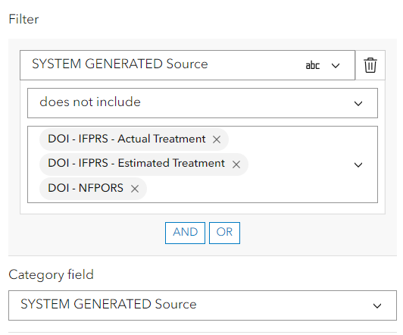
Task: Select the DOI - IFPRS - Actual Treatment tag label
Action: tap(127, 139)
